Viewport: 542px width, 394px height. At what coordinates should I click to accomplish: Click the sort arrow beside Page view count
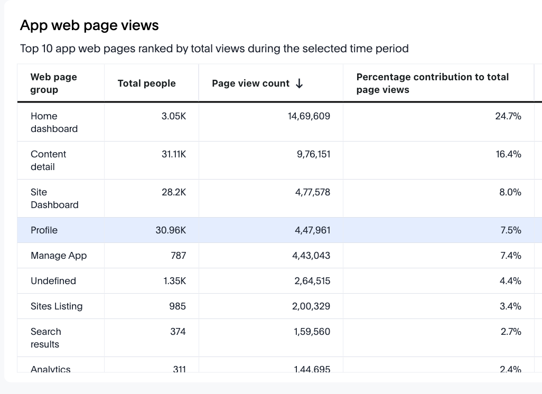click(x=299, y=83)
